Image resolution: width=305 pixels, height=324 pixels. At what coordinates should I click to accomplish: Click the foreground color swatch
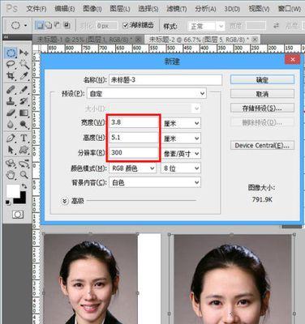13,191
